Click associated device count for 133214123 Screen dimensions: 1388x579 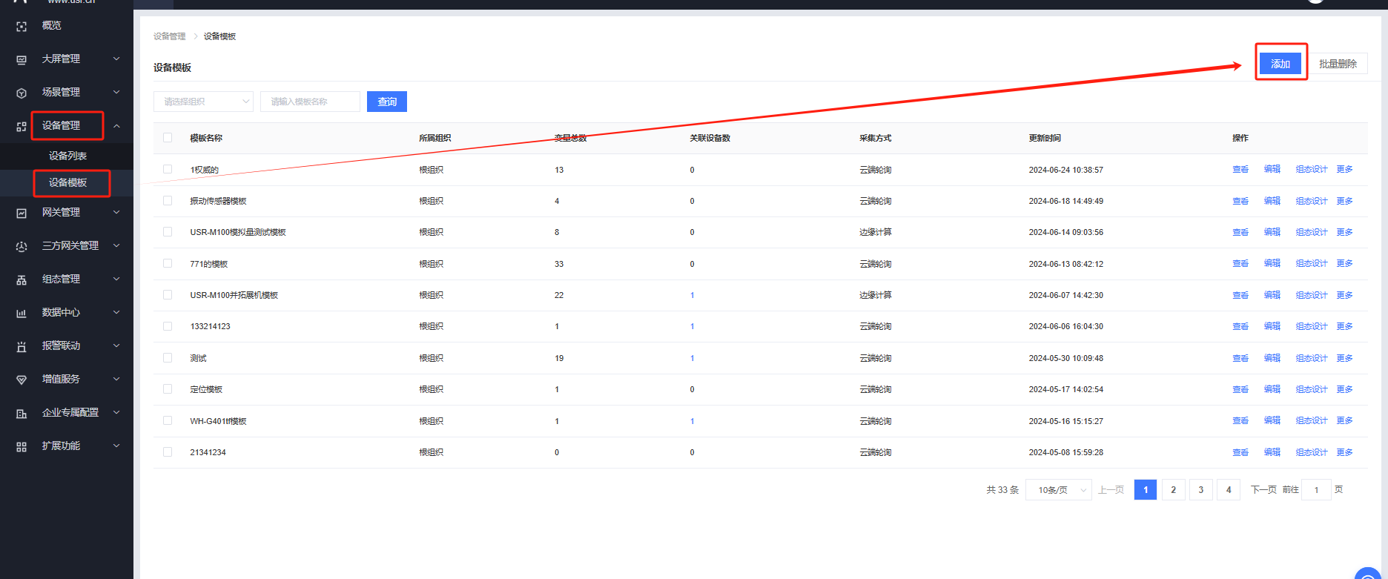tap(693, 326)
